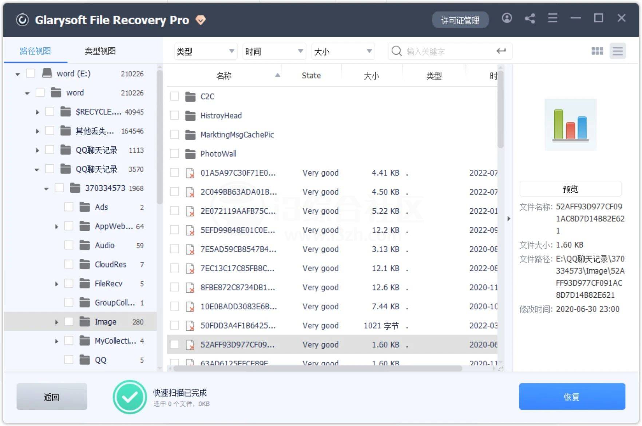
Task: Click the folder tree vertical scrollbar
Action: [159, 137]
